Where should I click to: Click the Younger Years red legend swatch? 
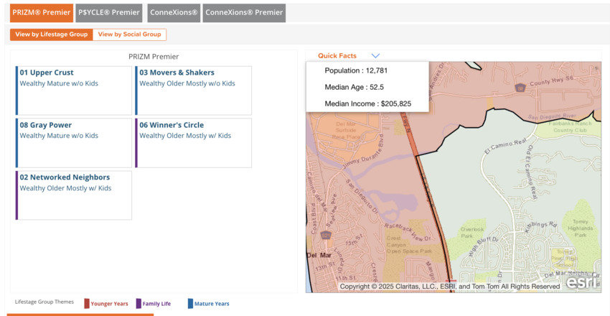87,304
